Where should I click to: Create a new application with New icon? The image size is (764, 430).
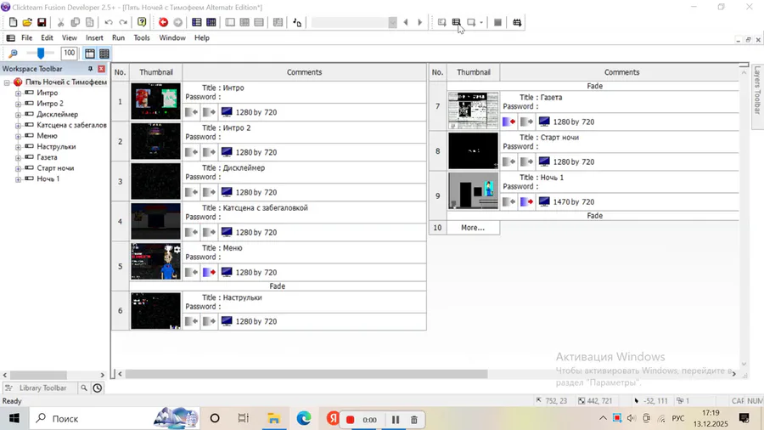13,22
